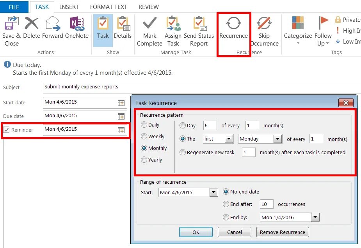Select the Weekly recurrence pattern
This screenshot has width=361, height=248.
(144, 136)
